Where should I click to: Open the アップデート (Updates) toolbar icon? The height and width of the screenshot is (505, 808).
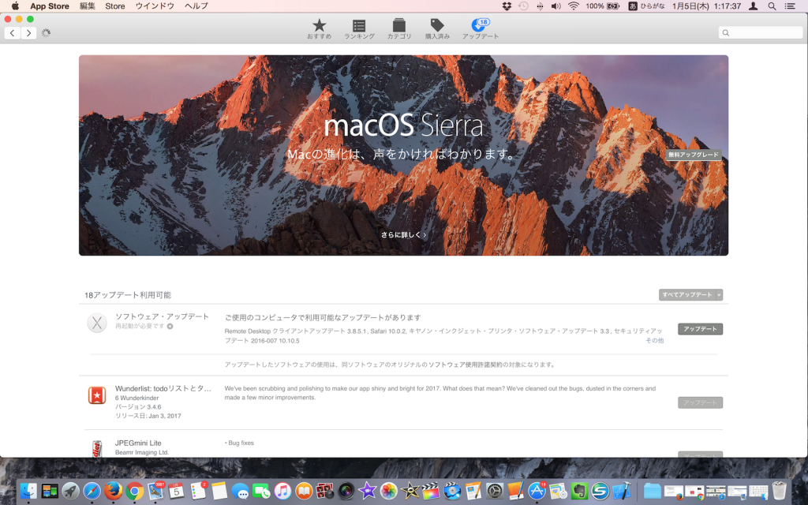pos(480,26)
